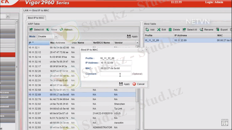232x130 pixels.
Task: Select ARP row 10.11.32.17
Action: (x=82, y=66)
